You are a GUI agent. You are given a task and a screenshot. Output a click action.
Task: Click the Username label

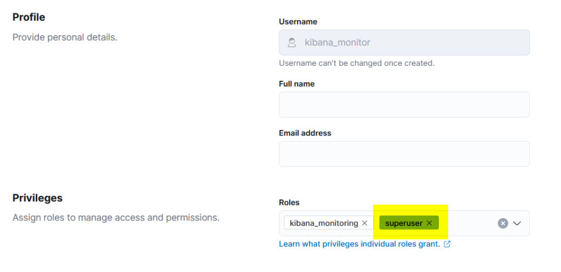(298, 22)
